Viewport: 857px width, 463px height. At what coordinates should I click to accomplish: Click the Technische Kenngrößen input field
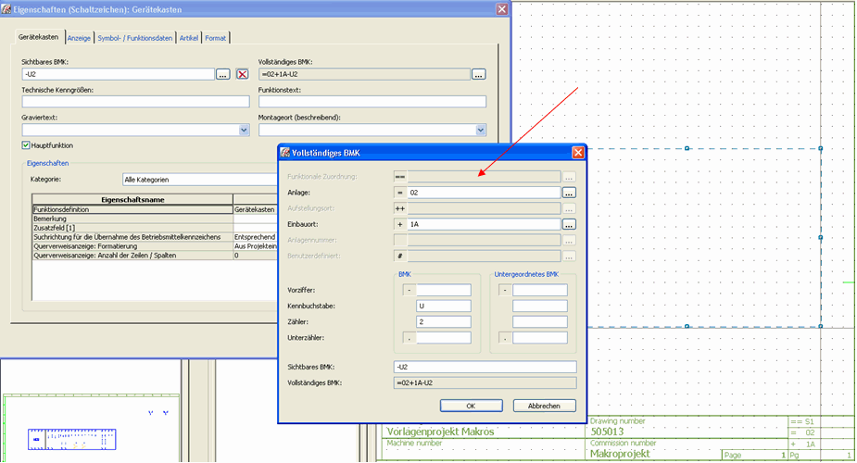[x=135, y=102]
